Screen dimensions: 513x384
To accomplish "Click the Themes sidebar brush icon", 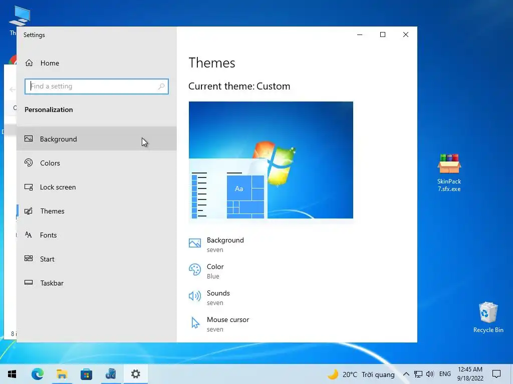I will click(29, 211).
